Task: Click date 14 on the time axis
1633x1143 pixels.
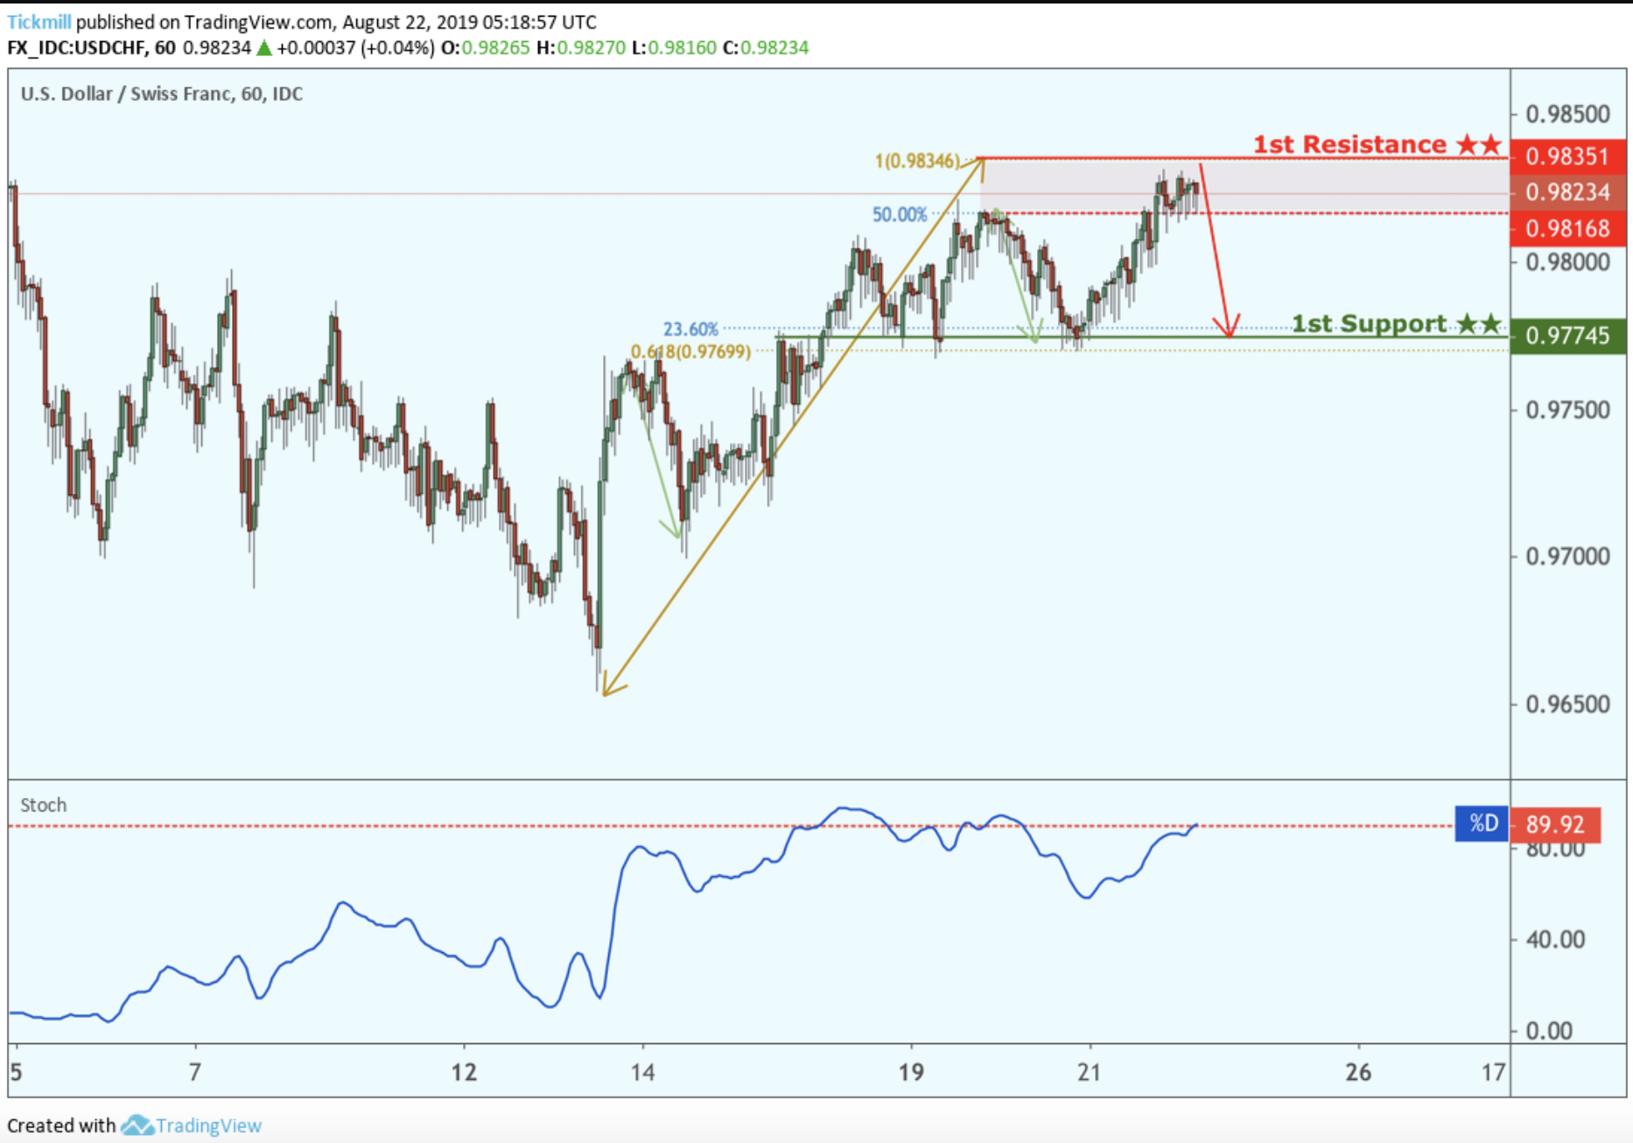Action: [642, 1072]
